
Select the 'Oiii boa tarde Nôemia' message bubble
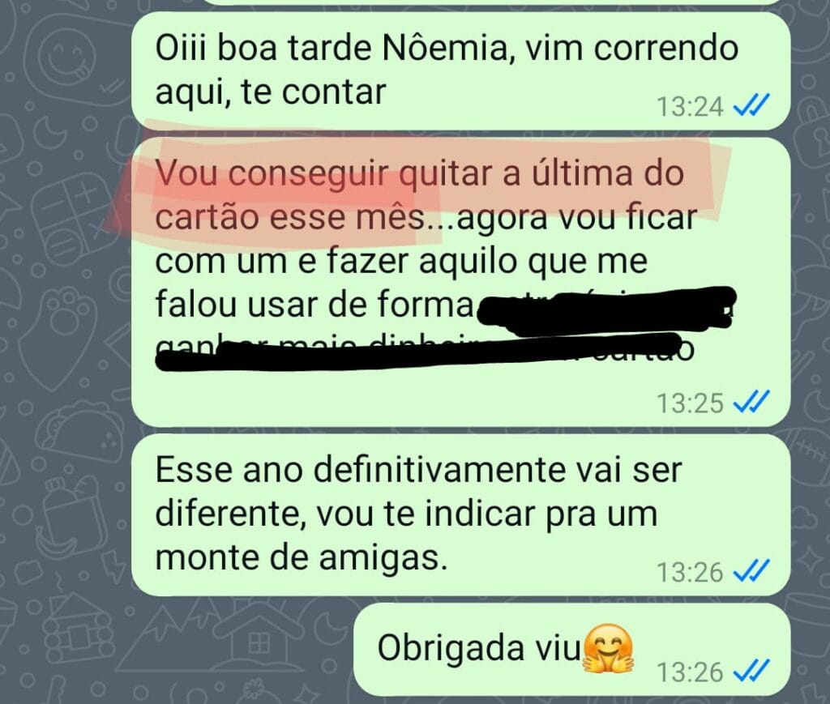(x=460, y=70)
